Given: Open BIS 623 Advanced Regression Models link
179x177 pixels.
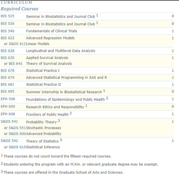Looking at the screenshot, I should (x=8, y=38).
